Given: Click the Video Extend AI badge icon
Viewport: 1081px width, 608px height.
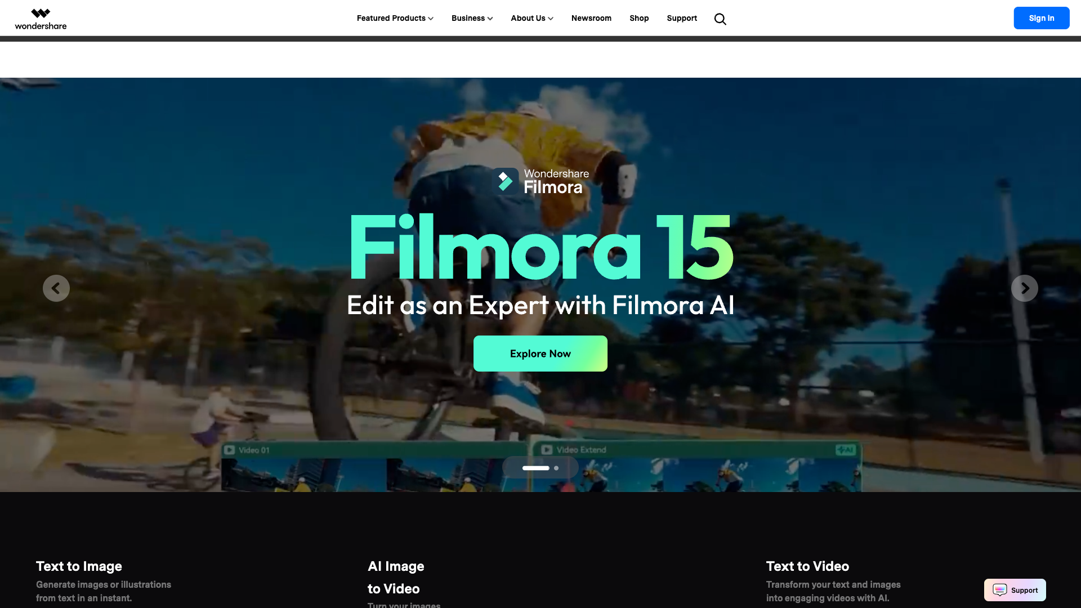Looking at the screenshot, I should coord(845,450).
